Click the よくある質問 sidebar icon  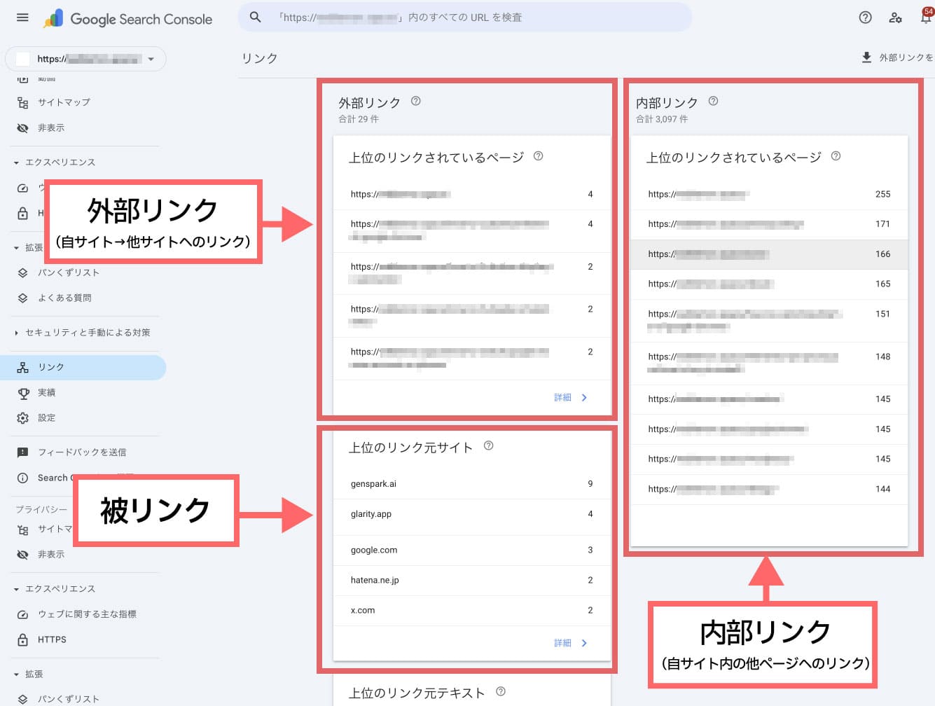[x=22, y=298]
